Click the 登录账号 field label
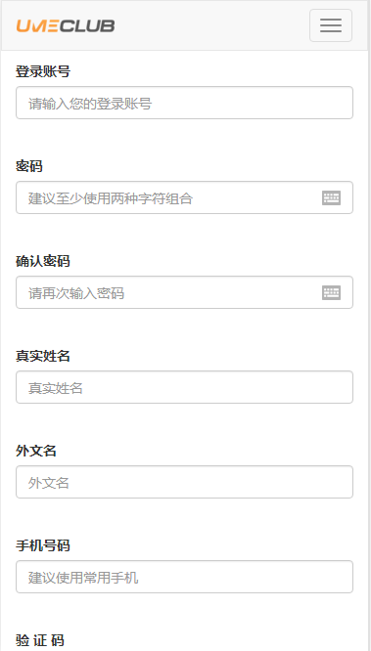This screenshot has width=371, height=651. tap(43, 71)
